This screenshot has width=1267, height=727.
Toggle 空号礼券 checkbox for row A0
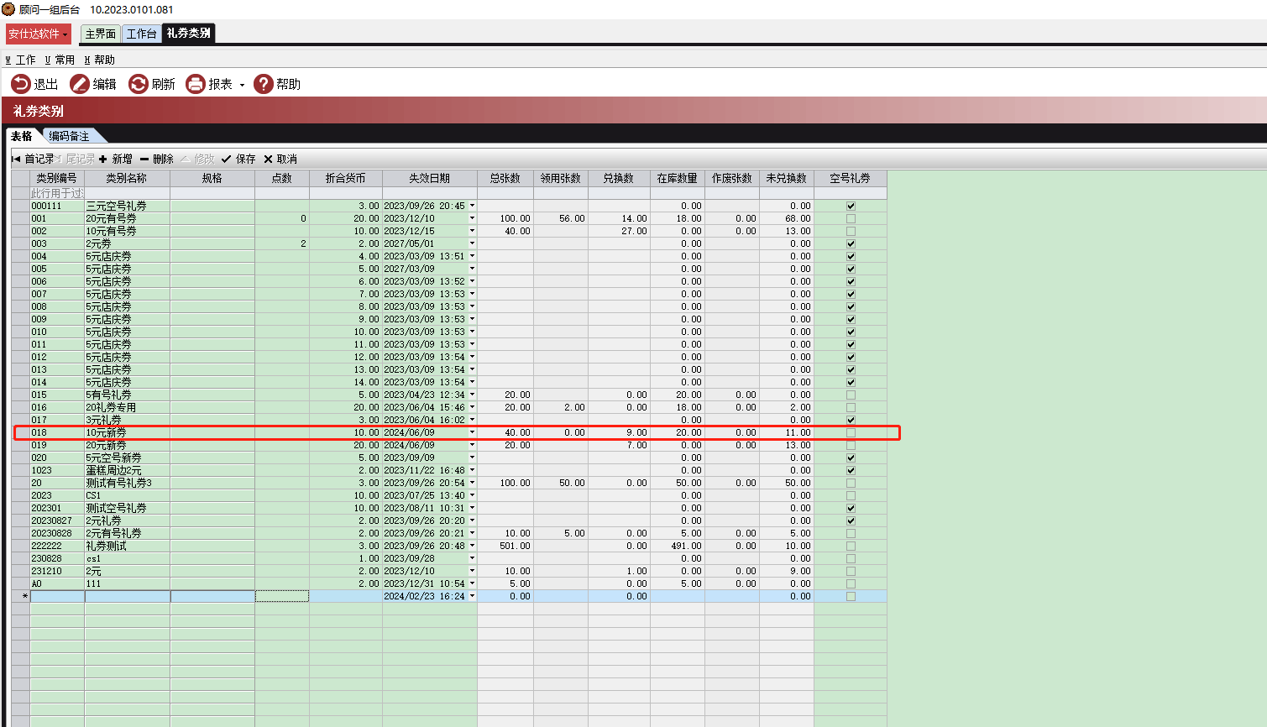point(851,583)
